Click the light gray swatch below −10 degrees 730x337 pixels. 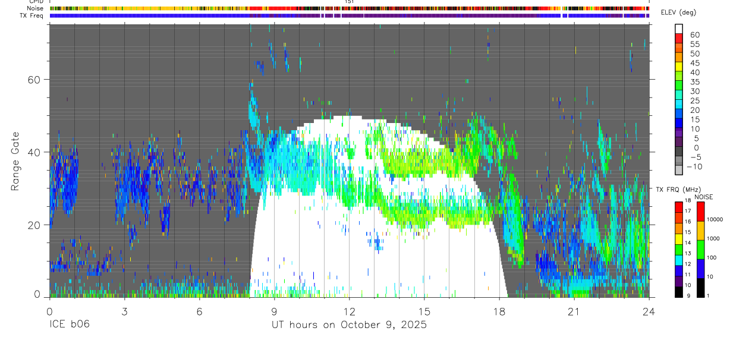(679, 171)
